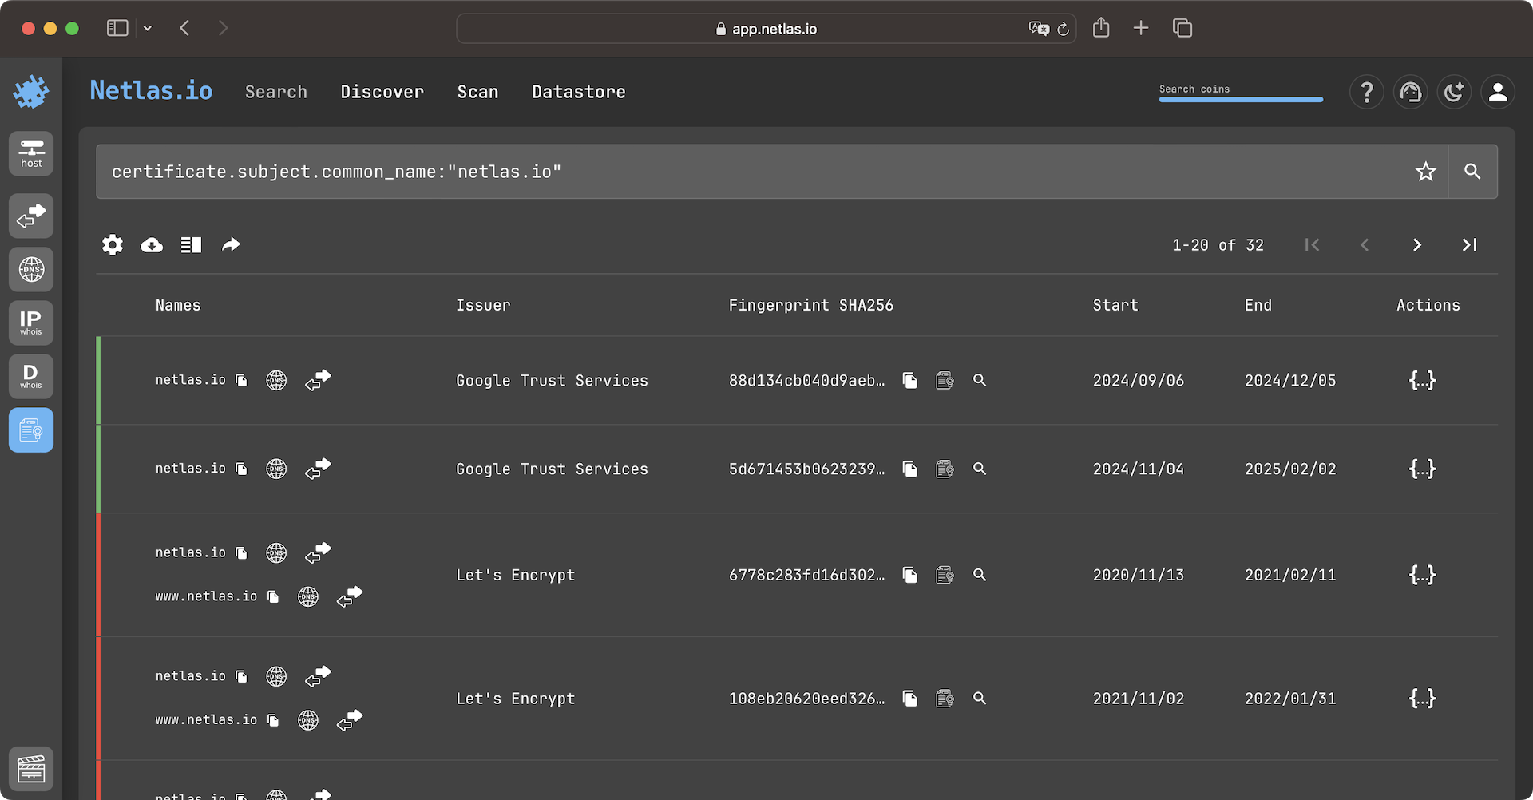Copy the first certificate's SHA256 fingerprint
Image resolution: width=1533 pixels, height=800 pixels.
tap(910, 380)
